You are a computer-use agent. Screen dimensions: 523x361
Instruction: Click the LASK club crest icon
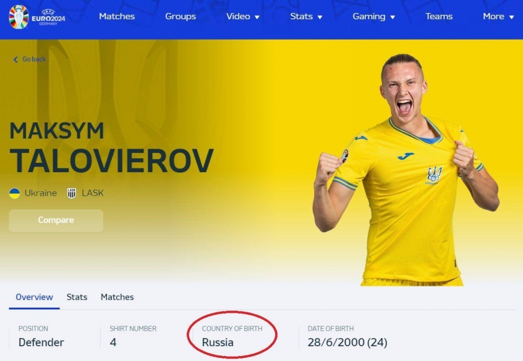(x=71, y=193)
